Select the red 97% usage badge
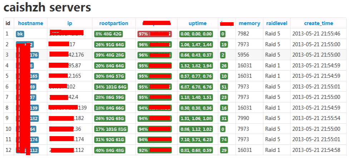 tap(154, 34)
